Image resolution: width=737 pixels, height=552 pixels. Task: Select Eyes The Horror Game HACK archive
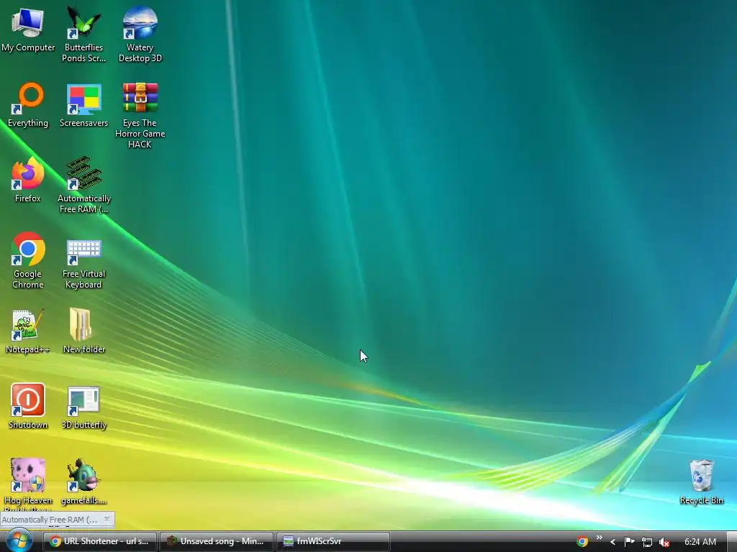coord(140,115)
